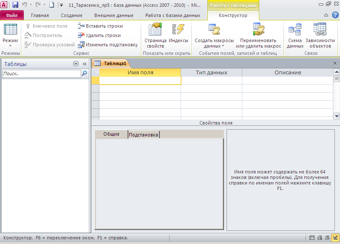Undo the last action in quick access toolbar
The height and width of the screenshot is (244, 340).
point(25,5)
